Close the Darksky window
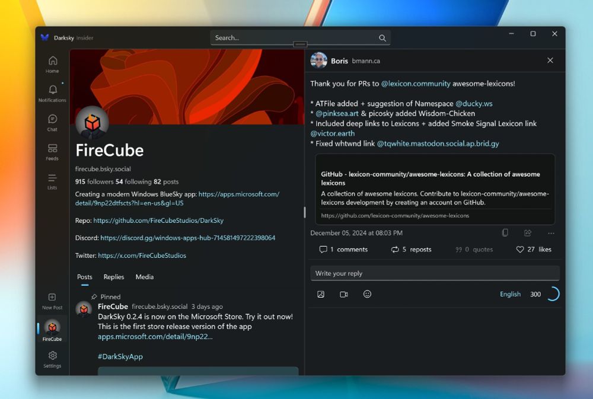 point(554,34)
